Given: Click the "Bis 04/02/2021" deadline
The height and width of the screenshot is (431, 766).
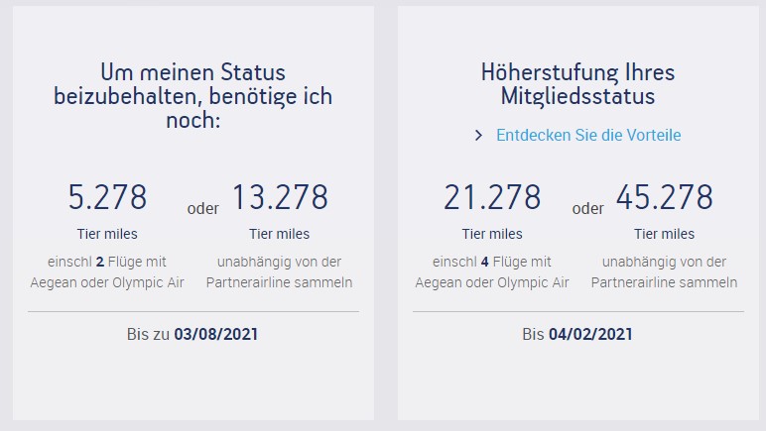Looking at the screenshot, I should (577, 334).
